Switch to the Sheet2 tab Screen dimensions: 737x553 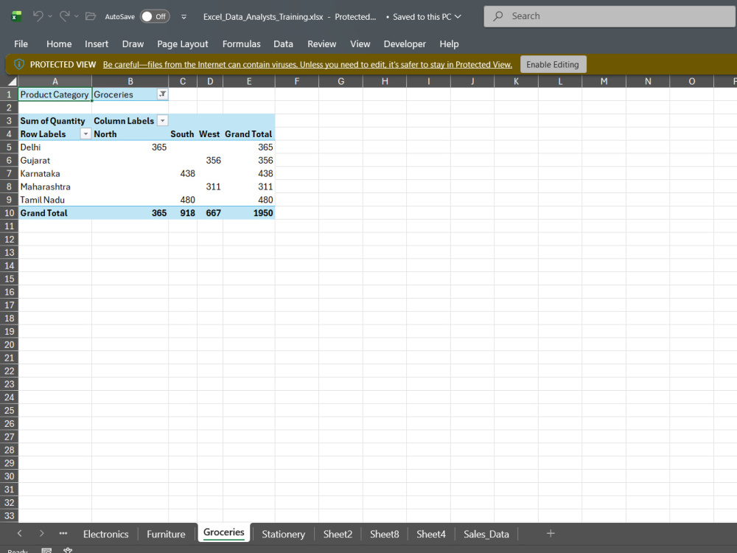click(x=338, y=534)
